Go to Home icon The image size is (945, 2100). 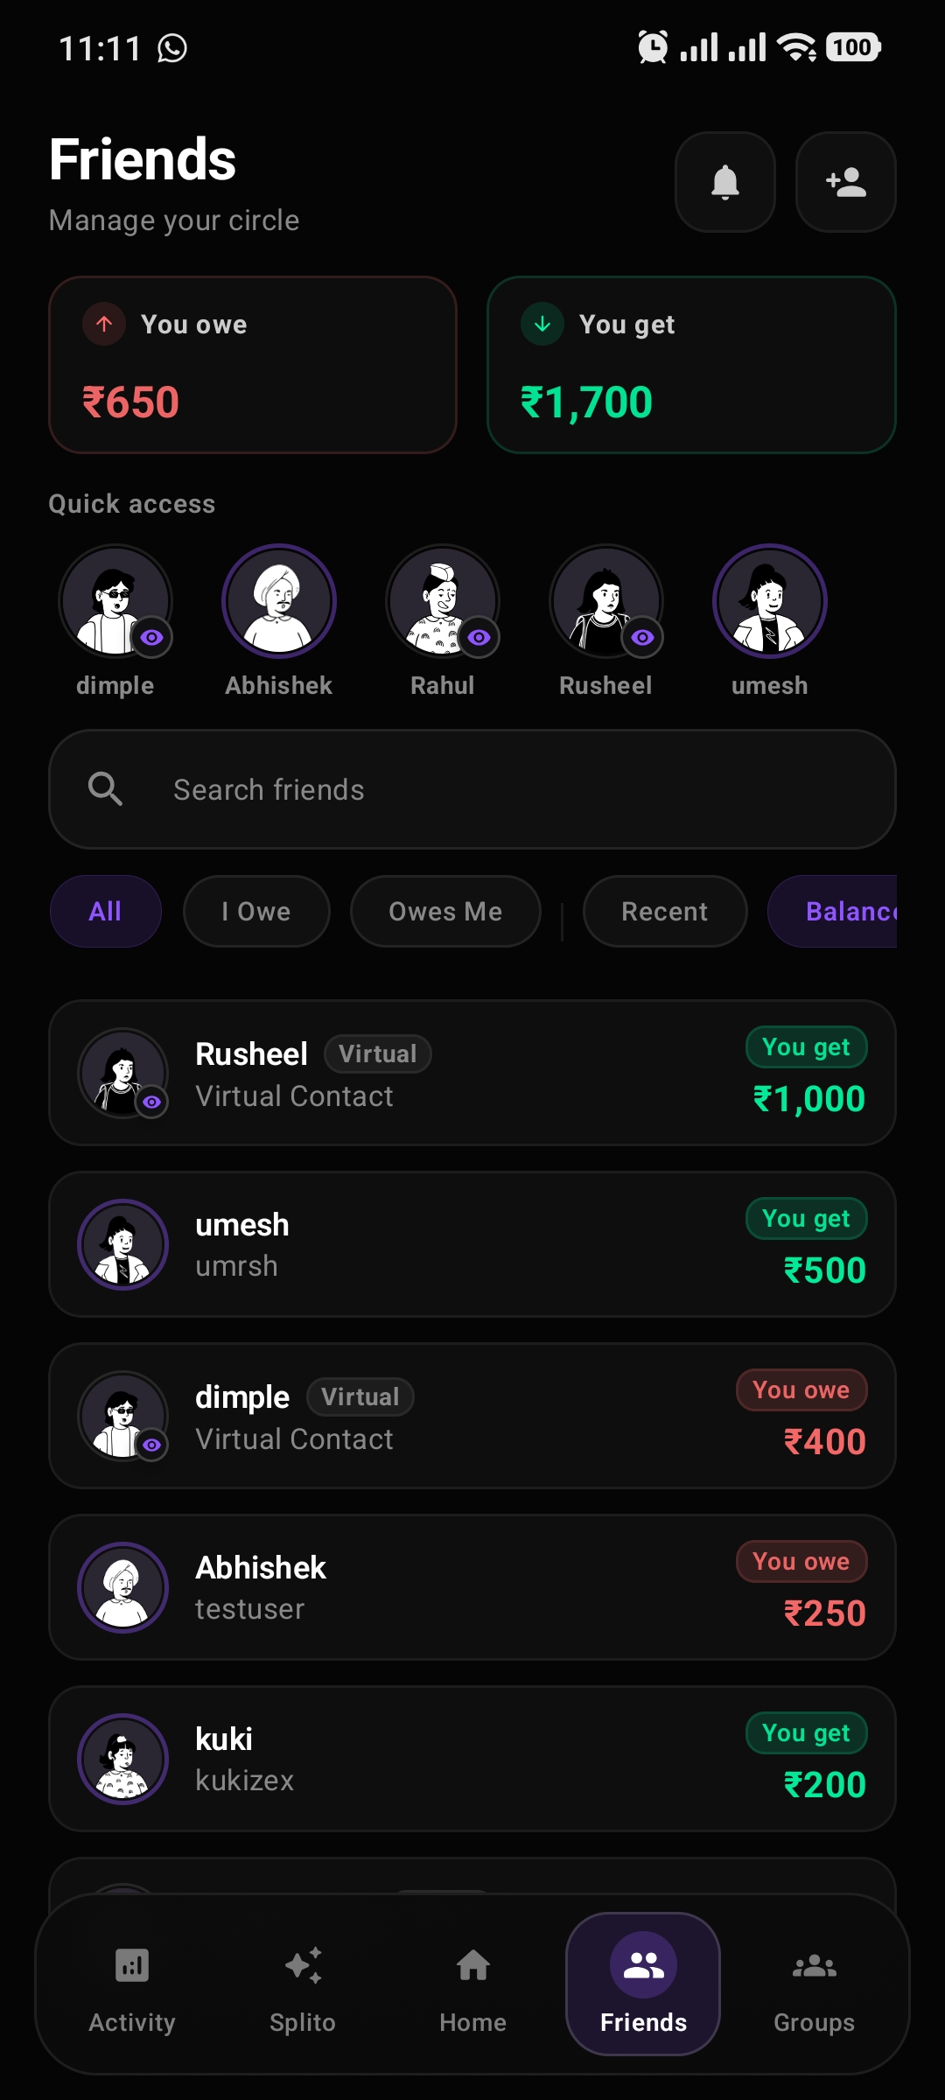473,1965
